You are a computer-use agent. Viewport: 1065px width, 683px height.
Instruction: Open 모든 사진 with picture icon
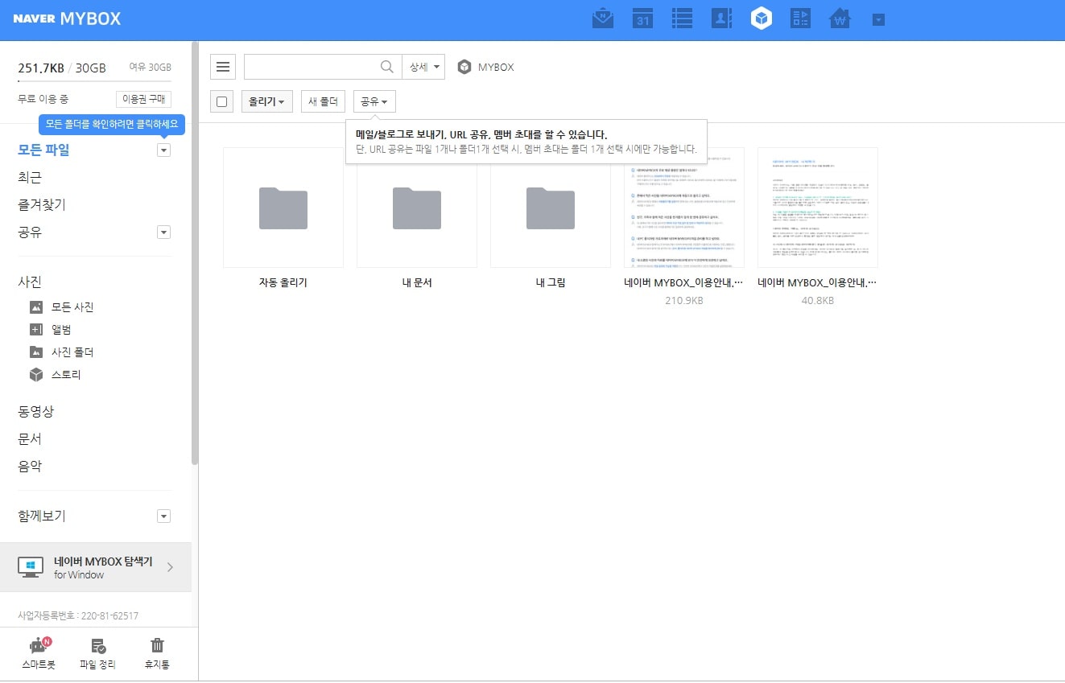click(x=62, y=307)
